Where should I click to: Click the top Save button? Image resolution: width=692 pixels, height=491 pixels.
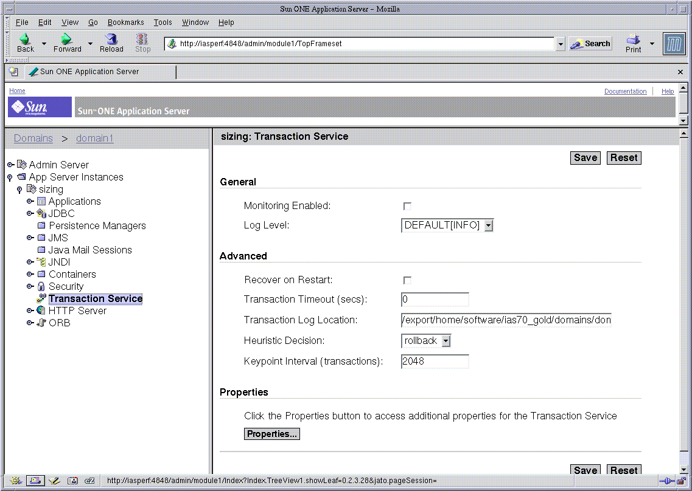pos(585,158)
